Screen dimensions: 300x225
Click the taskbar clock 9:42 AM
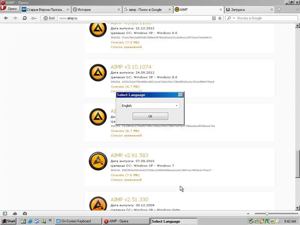(x=290, y=221)
